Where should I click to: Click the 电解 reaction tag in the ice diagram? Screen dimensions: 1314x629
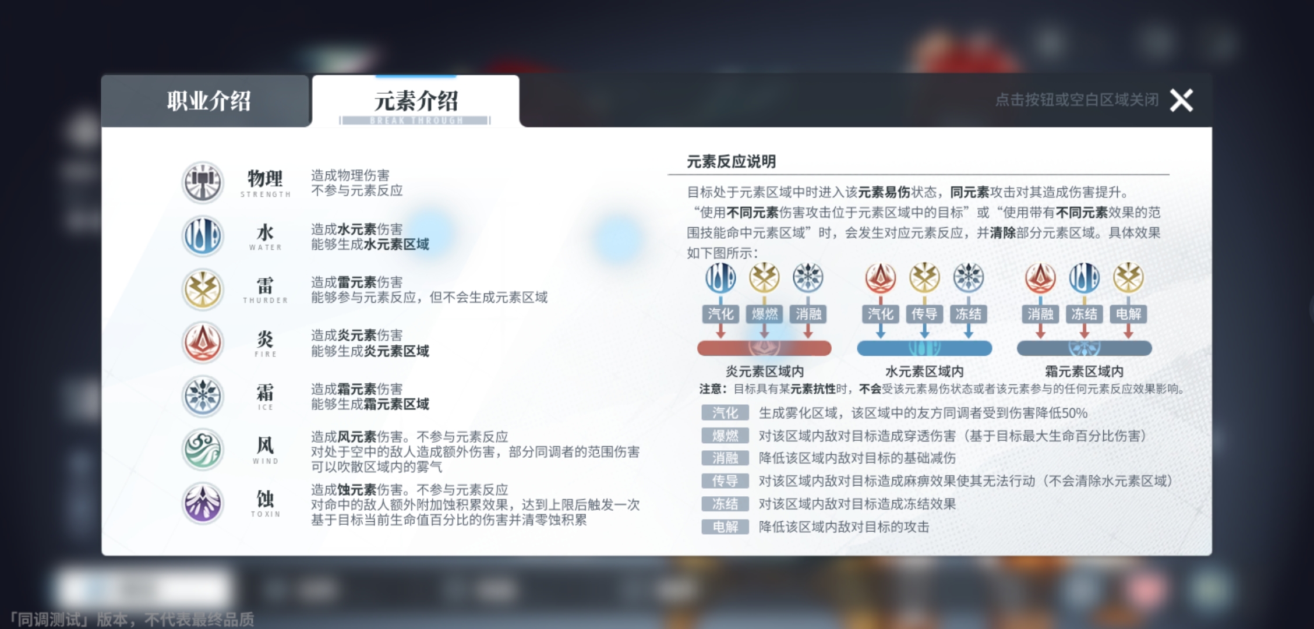(x=1128, y=314)
